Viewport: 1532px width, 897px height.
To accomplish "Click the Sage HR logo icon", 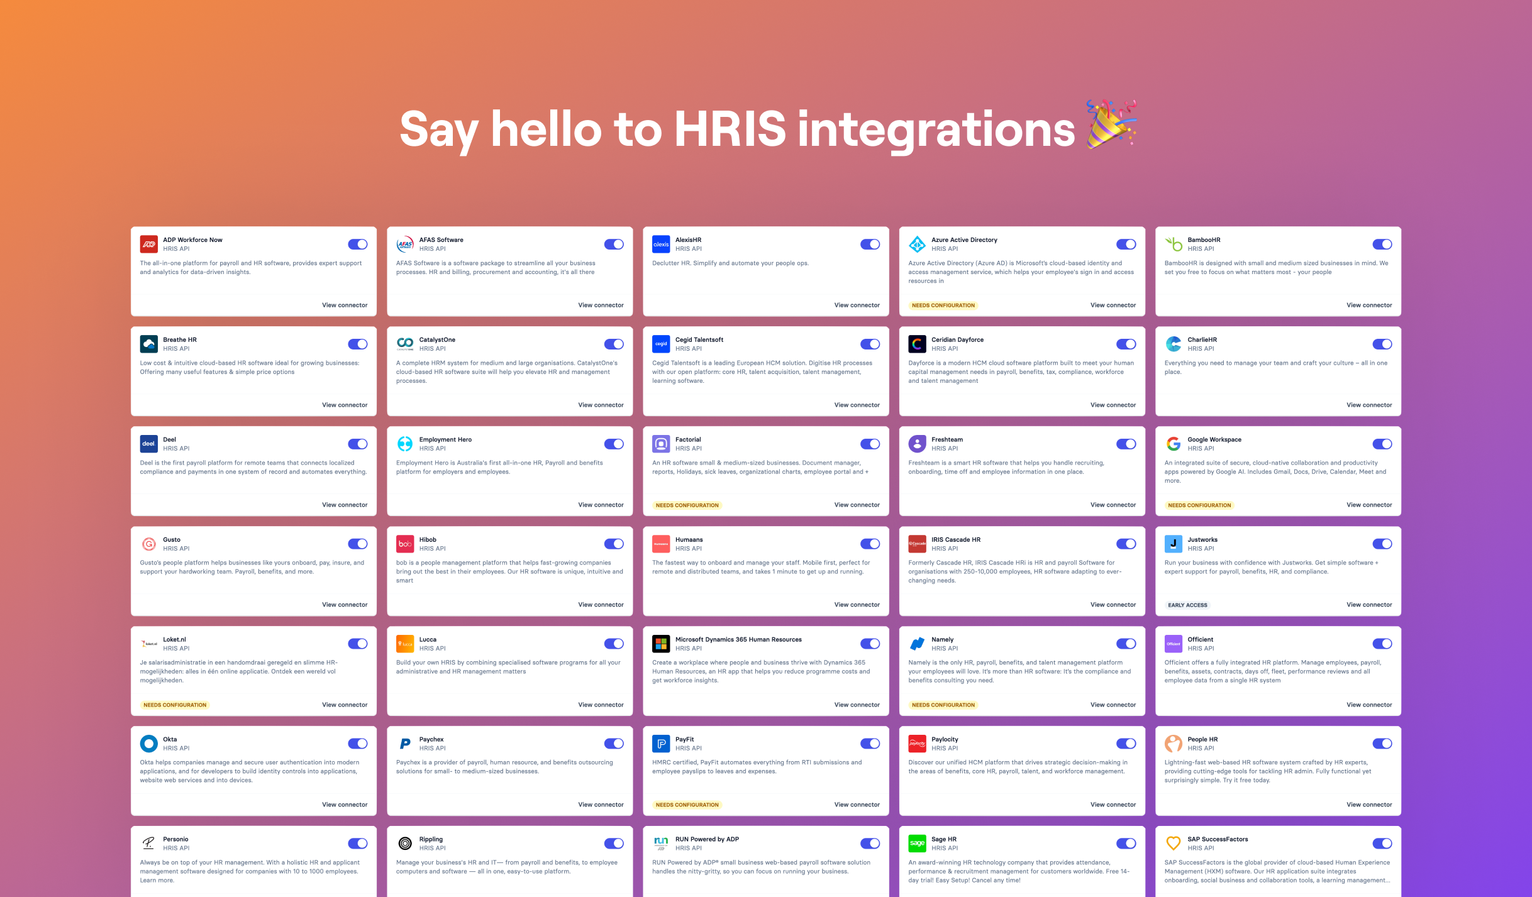I will click(x=918, y=844).
